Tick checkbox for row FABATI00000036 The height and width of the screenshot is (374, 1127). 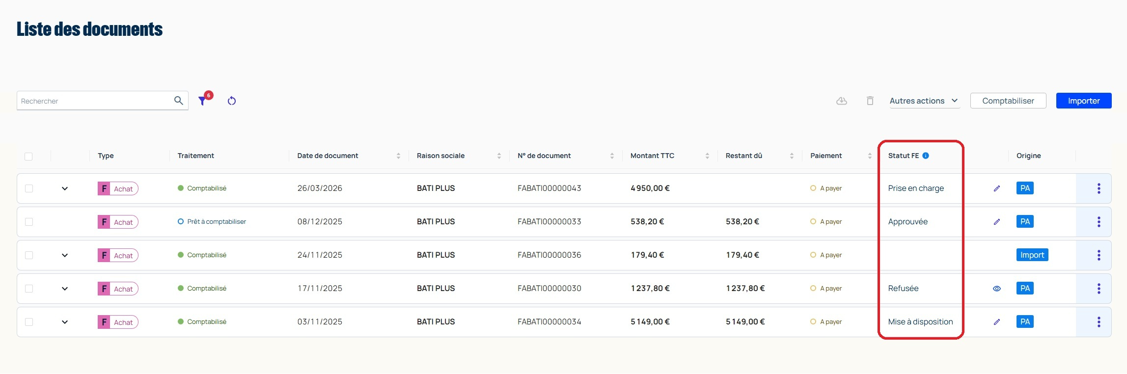29,255
